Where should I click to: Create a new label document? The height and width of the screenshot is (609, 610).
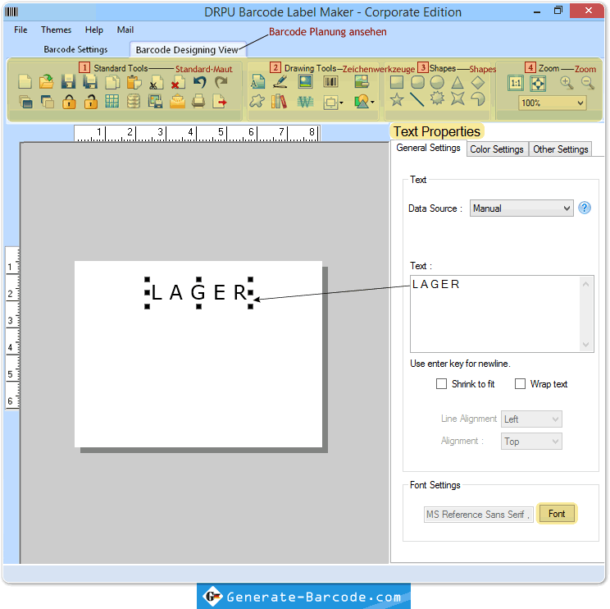(x=25, y=82)
